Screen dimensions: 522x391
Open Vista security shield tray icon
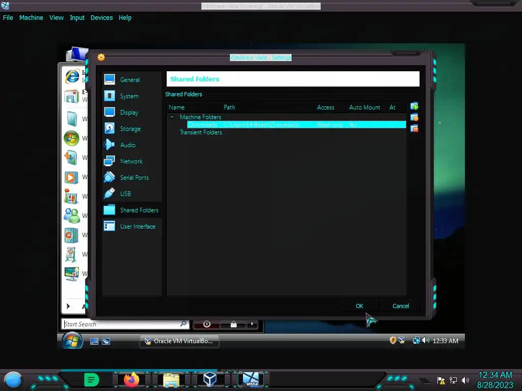393,340
